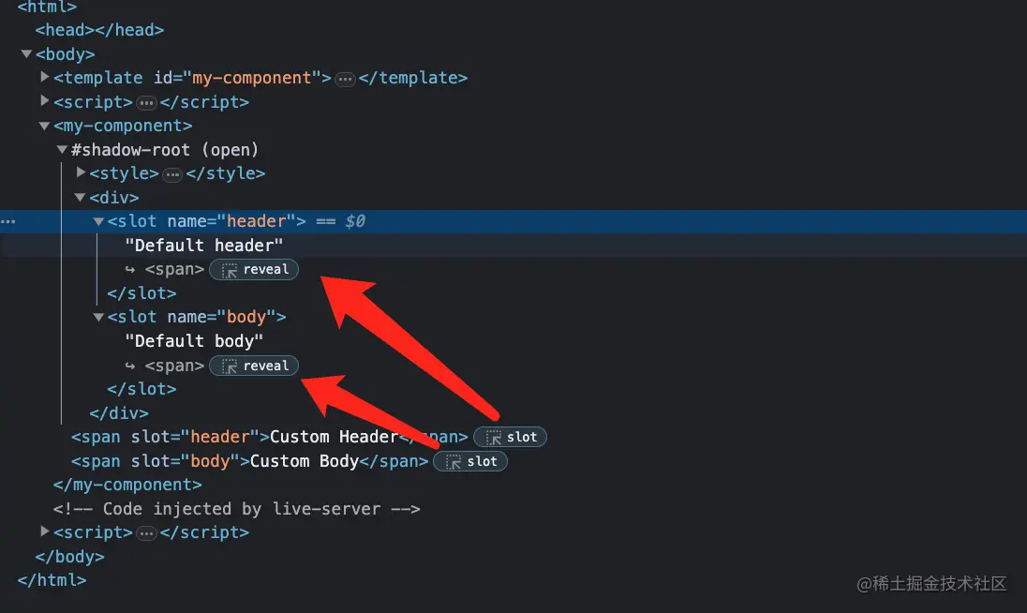
Task: Click reveal badge under Default header
Action: tap(254, 269)
